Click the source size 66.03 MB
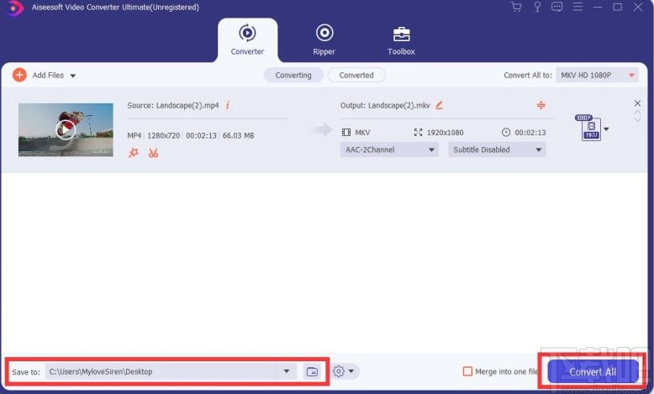 tap(238, 135)
